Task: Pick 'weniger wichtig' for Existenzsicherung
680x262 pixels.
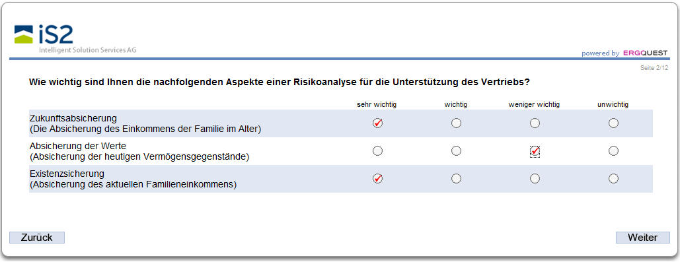Action: (x=535, y=178)
